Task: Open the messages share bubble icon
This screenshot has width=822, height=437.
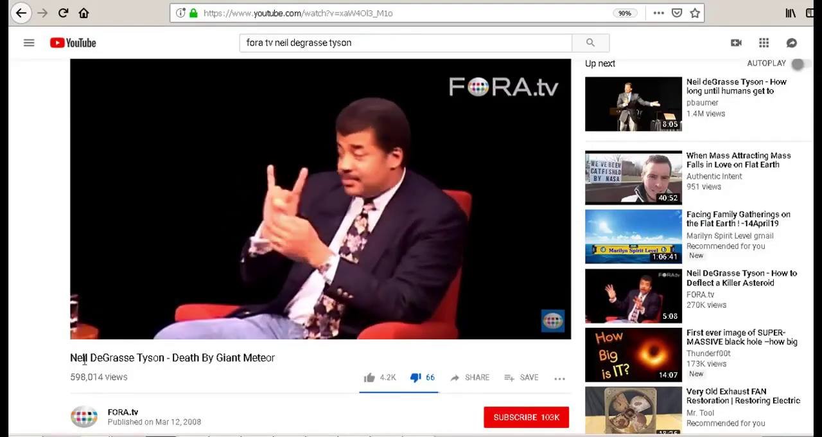Action: [x=792, y=43]
